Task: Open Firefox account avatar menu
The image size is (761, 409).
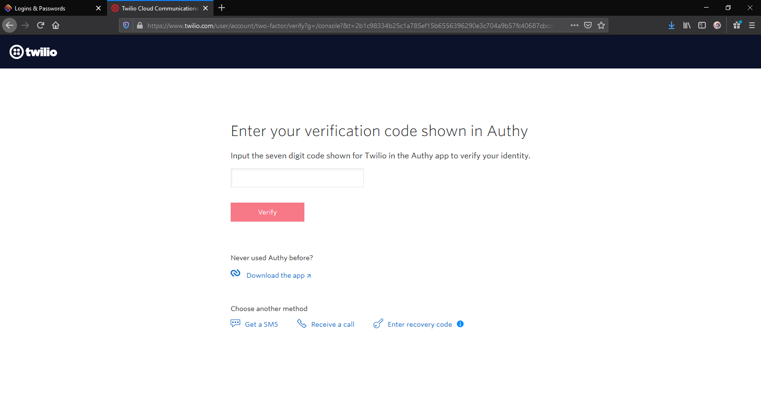Action: pyautogui.click(x=717, y=25)
